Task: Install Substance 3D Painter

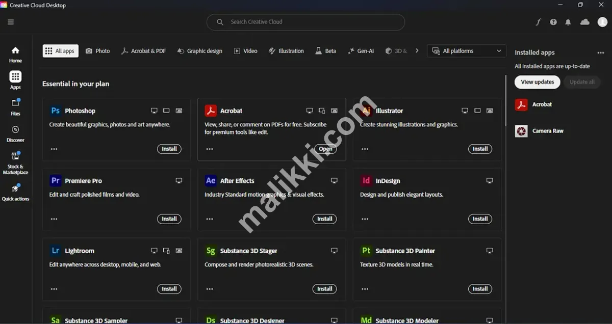Action: (480, 289)
